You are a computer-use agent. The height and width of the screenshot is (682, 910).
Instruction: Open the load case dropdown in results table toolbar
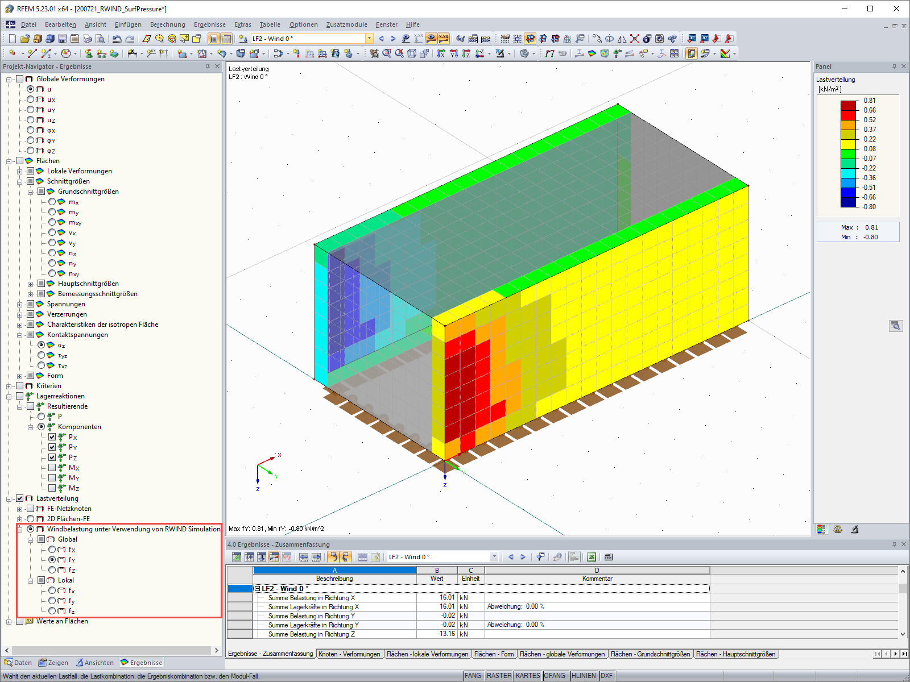[x=494, y=557]
